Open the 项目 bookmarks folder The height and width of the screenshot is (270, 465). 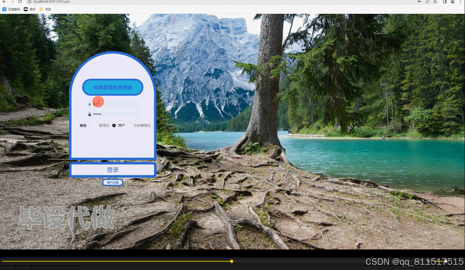45,9
